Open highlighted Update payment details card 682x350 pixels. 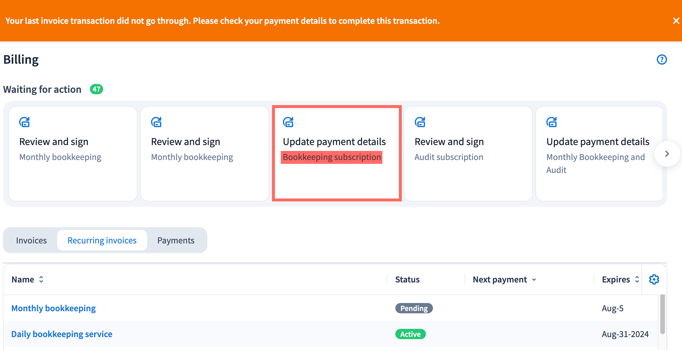(337, 153)
